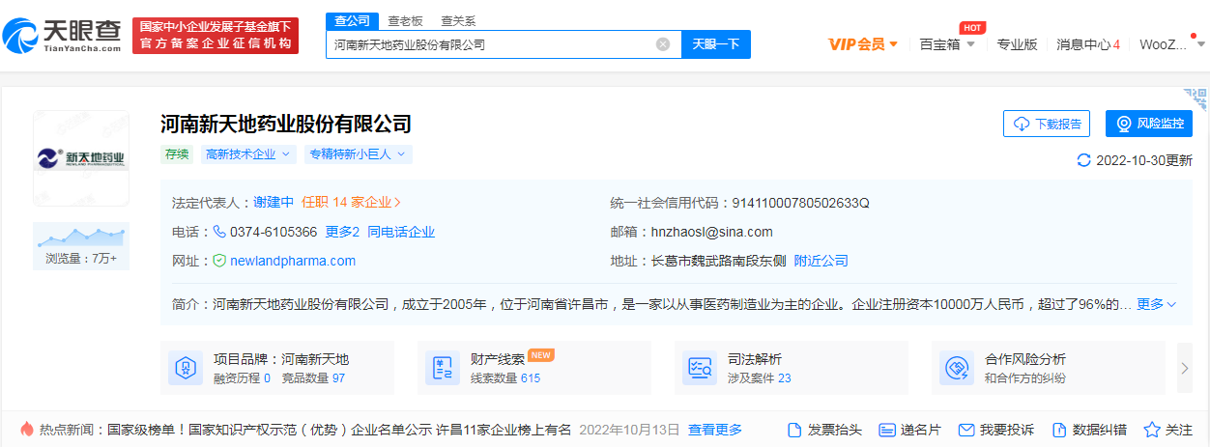
Task: Switch to the 查老板 tab
Action: click(x=405, y=21)
